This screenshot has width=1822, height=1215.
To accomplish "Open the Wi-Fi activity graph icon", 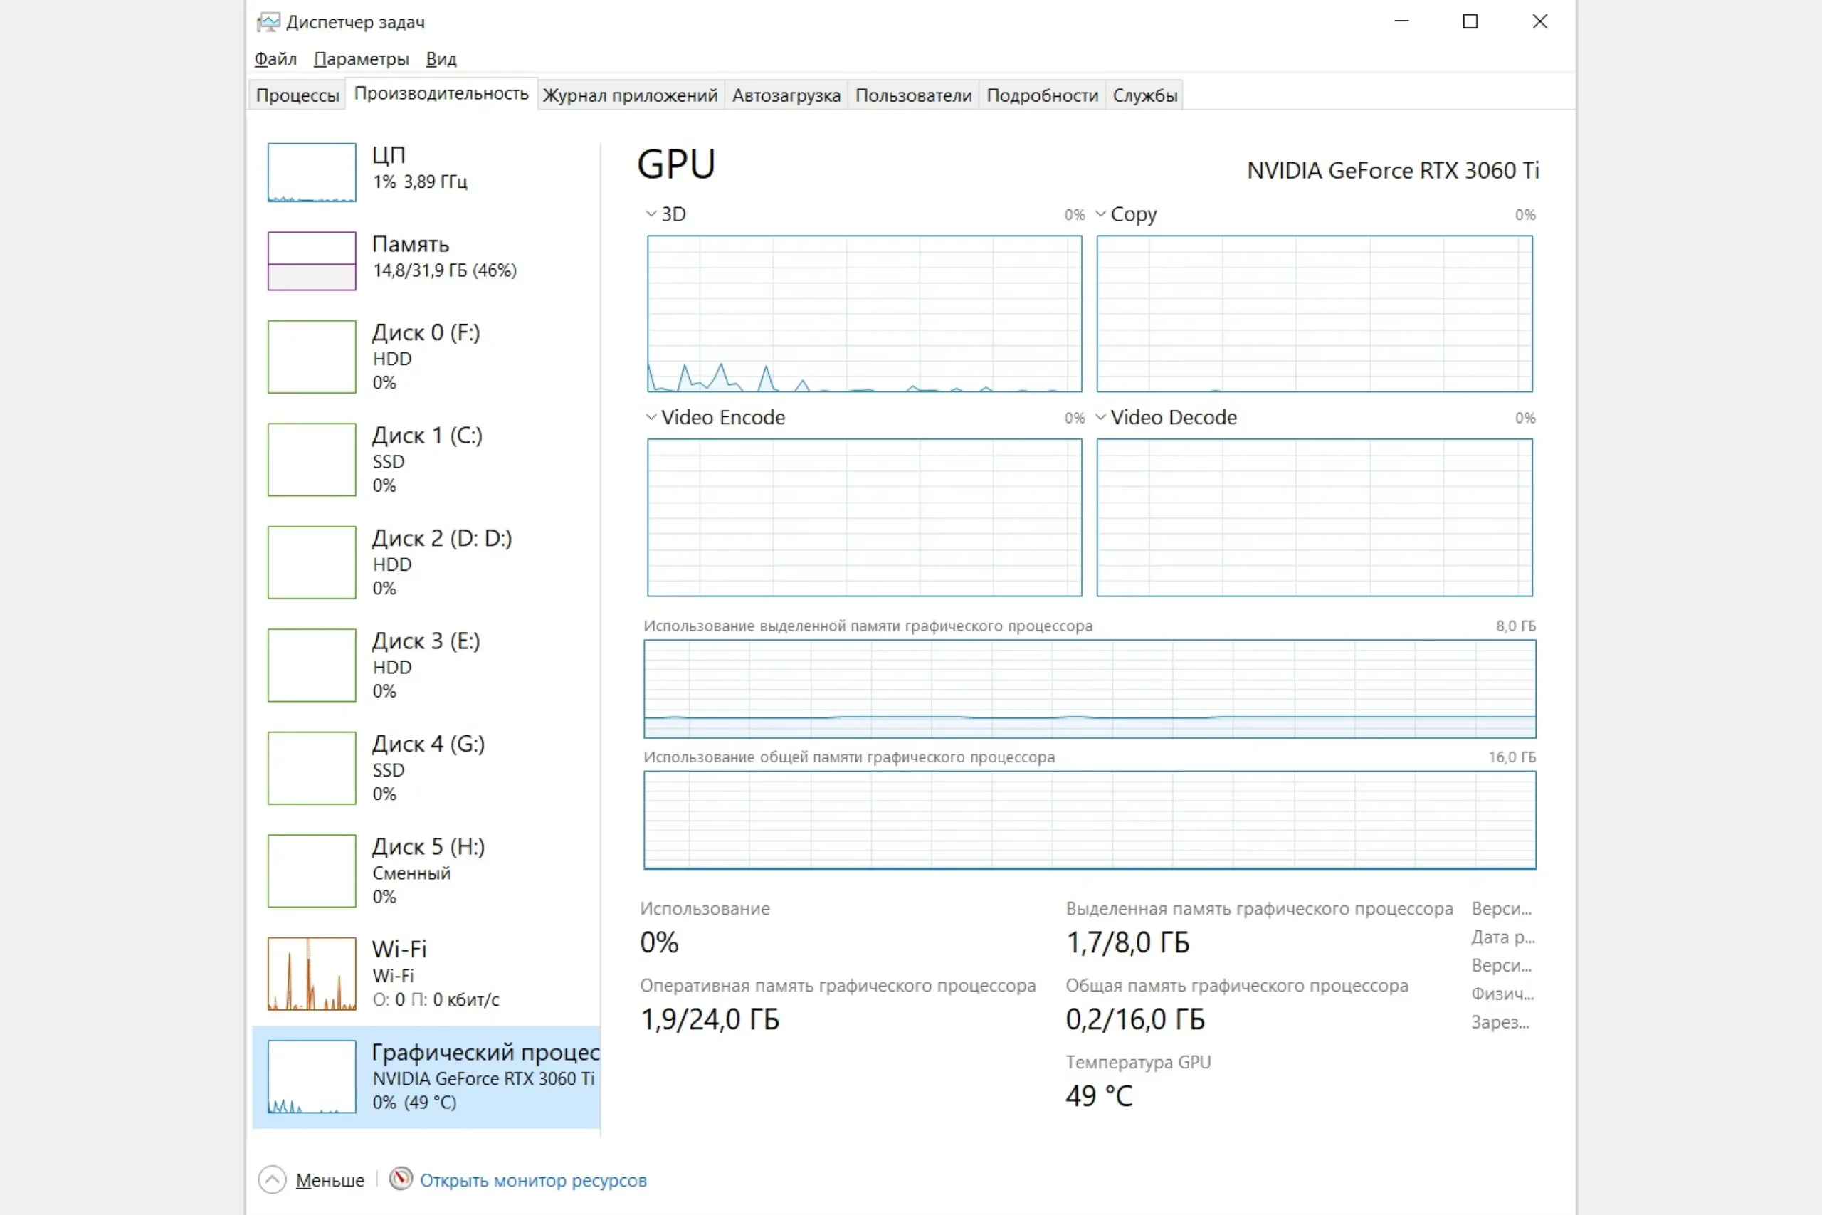I will 312,973.
